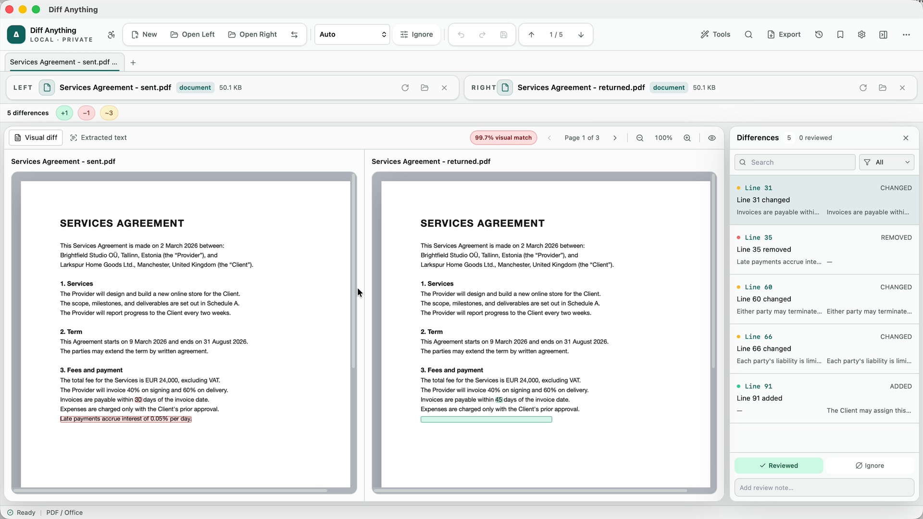Switch to Visual diff view
The height and width of the screenshot is (519, 923).
click(36, 137)
